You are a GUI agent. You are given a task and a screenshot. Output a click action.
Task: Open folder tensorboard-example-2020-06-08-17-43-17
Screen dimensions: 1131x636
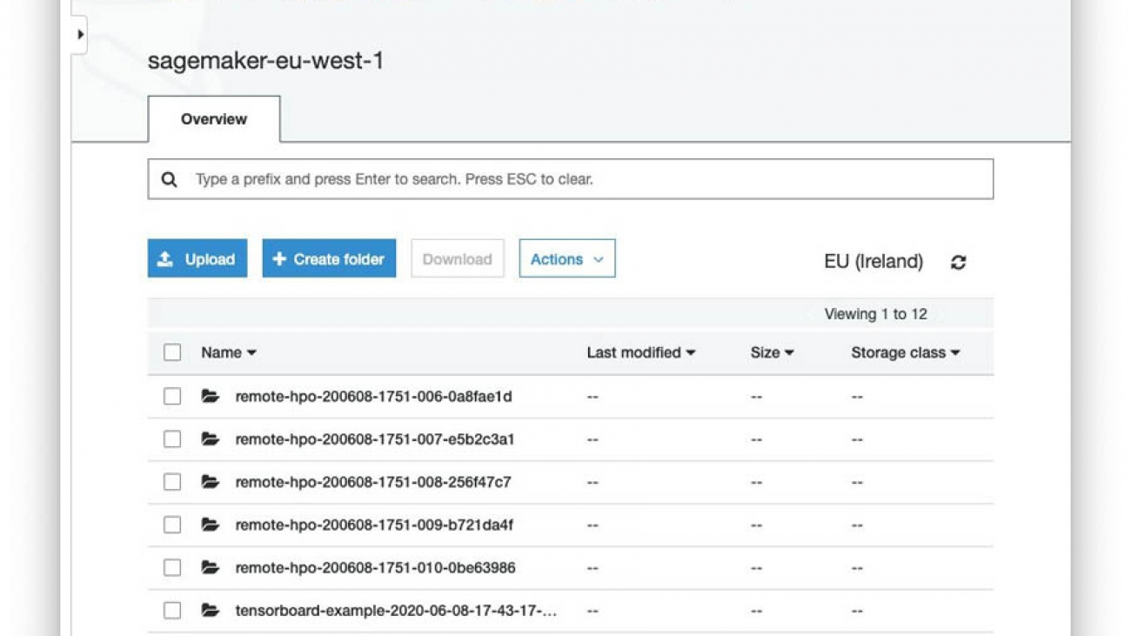coord(396,611)
